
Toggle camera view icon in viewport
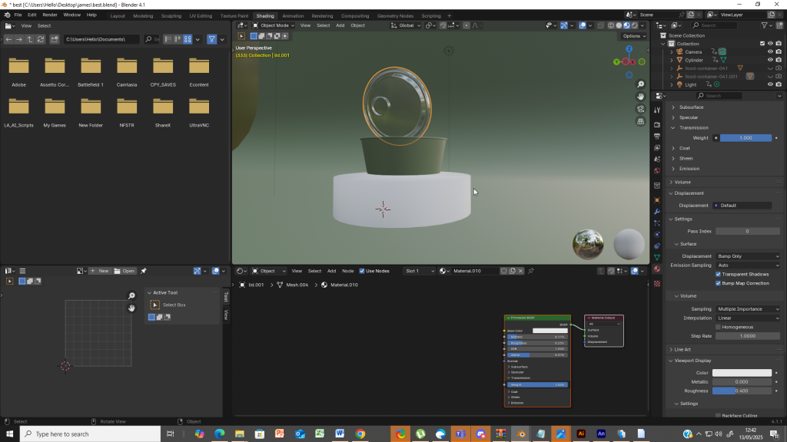coord(640,109)
